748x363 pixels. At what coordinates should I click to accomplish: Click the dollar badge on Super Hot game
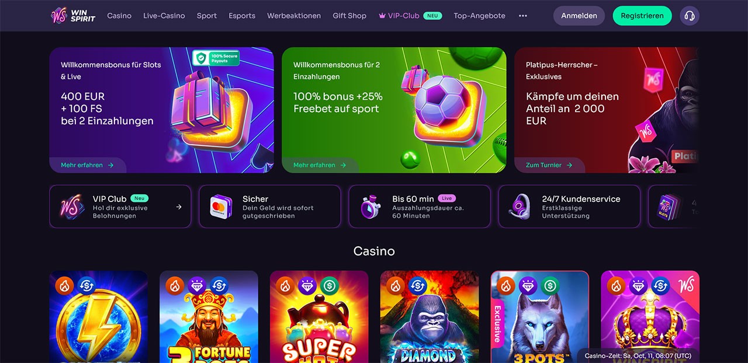coord(329,285)
